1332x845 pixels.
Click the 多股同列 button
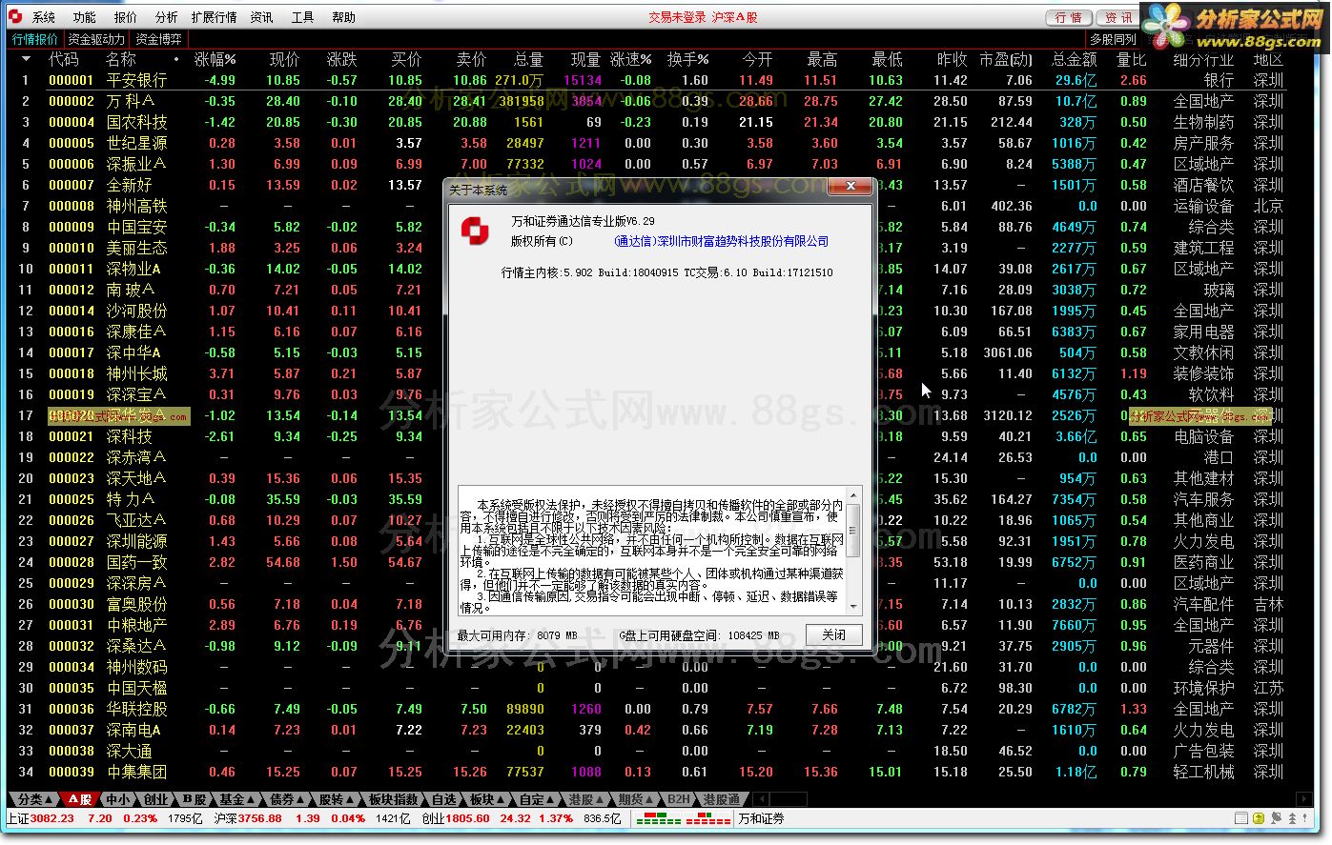tap(1114, 39)
